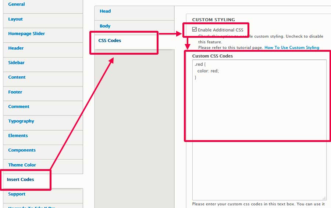Select the Footer tab

click(x=15, y=92)
